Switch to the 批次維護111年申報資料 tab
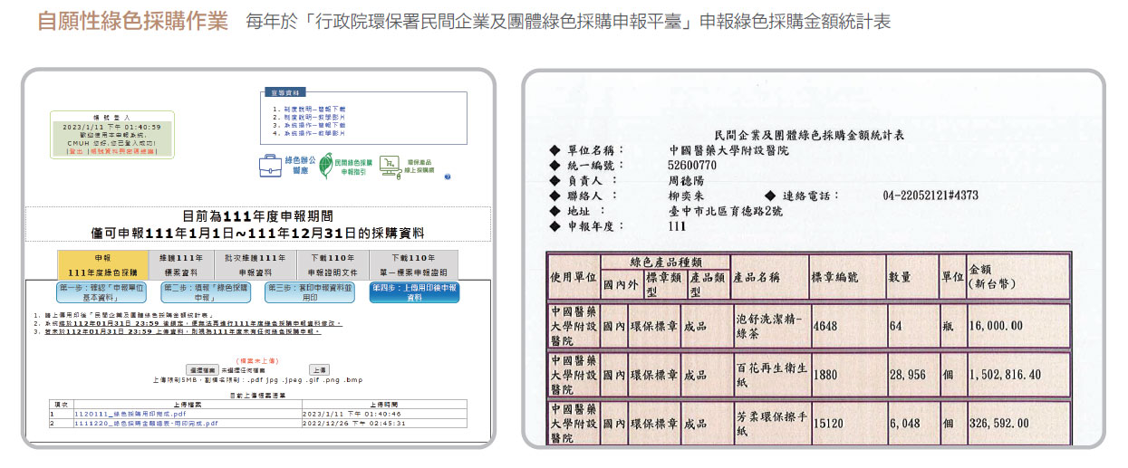The image size is (1128, 468). click(x=255, y=265)
